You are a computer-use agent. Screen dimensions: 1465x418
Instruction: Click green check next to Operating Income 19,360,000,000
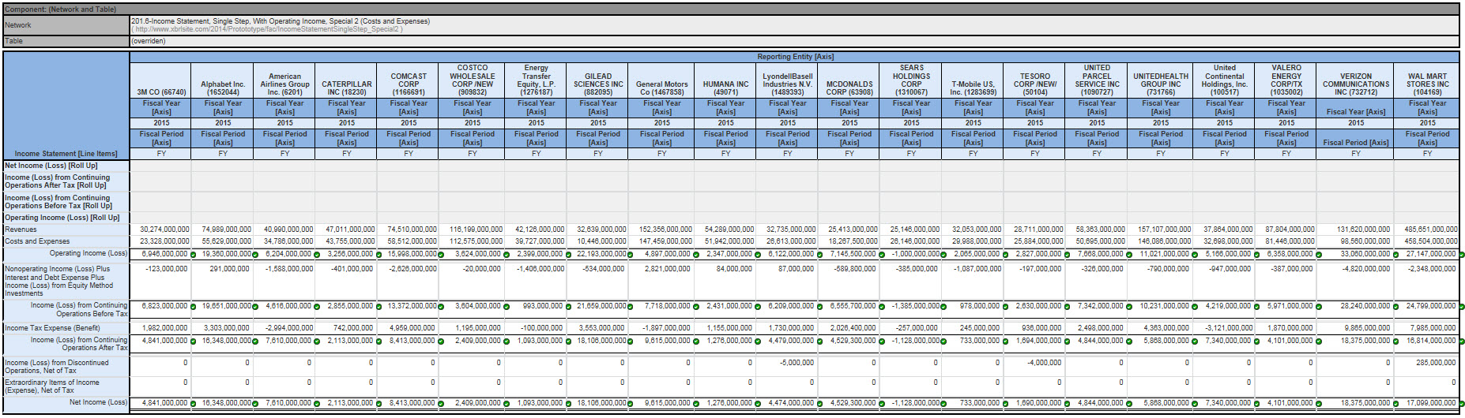(255, 255)
